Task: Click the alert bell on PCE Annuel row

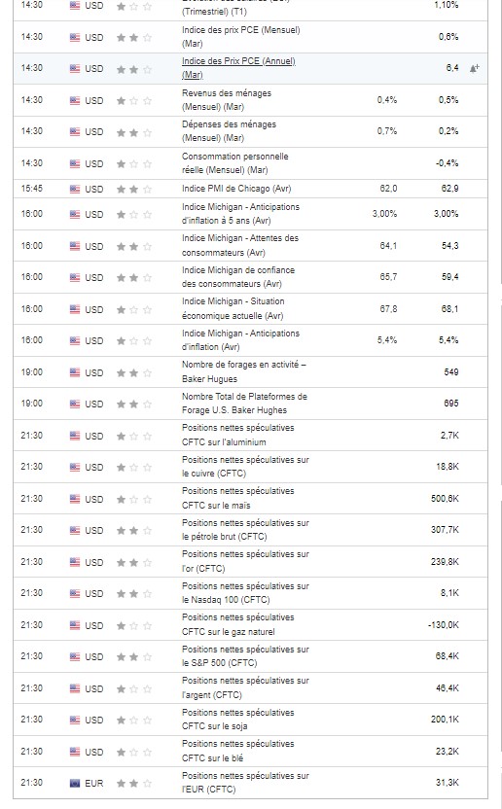Action: coord(474,68)
